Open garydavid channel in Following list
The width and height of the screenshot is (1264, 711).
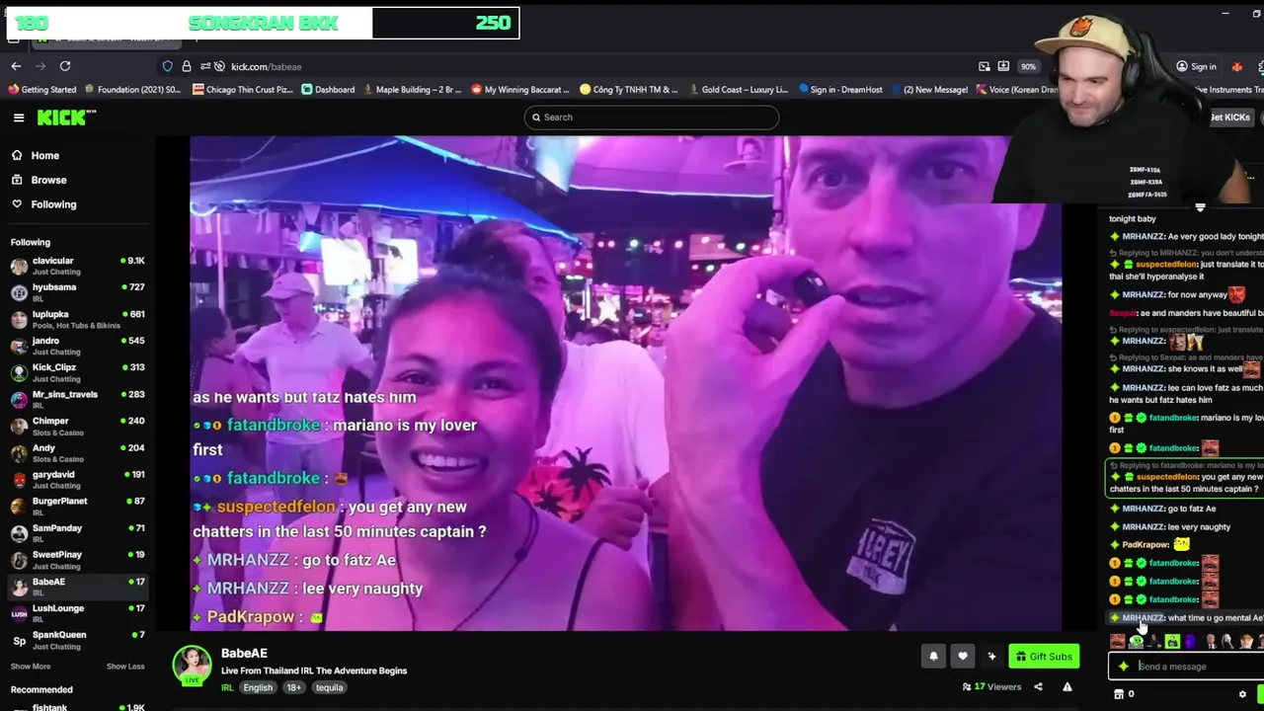click(x=77, y=480)
